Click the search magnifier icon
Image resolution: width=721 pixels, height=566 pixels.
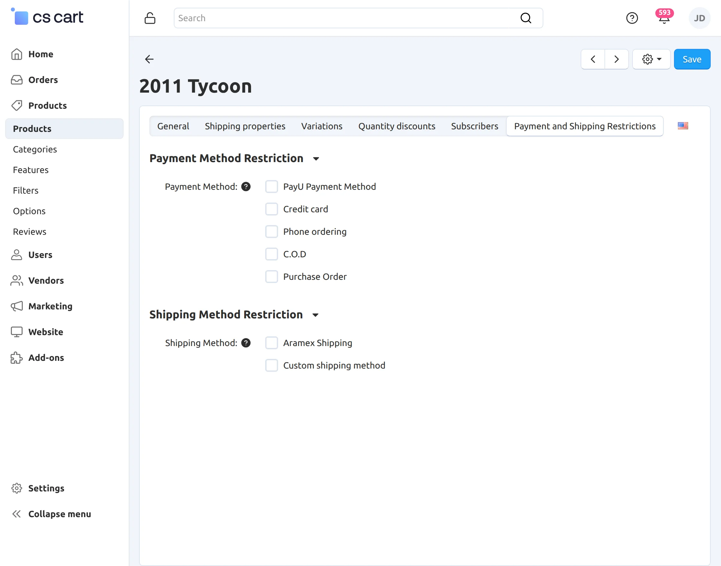[x=526, y=18]
